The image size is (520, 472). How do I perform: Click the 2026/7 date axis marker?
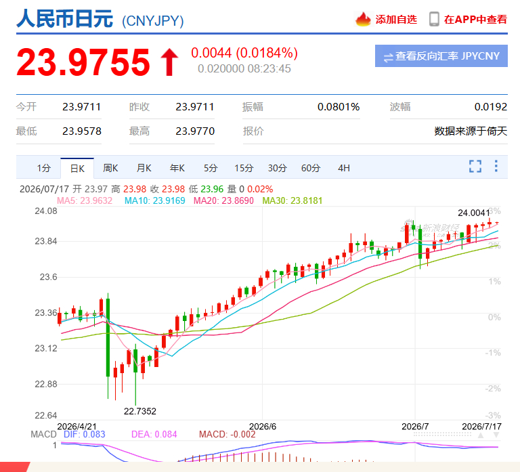click(x=415, y=427)
